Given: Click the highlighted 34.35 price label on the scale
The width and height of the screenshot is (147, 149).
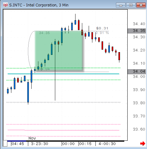Looking at the screenshot, I should coord(137,31).
